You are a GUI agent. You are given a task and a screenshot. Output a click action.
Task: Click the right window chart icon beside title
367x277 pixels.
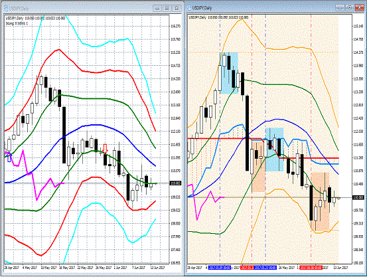[x=189, y=8]
